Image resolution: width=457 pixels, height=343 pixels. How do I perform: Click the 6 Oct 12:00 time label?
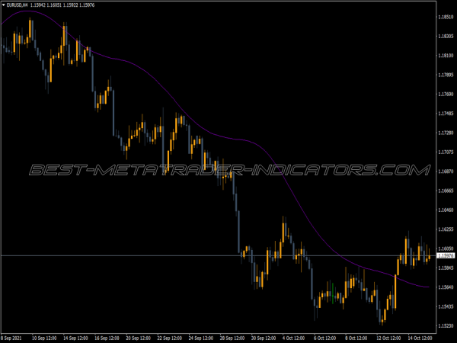pyautogui.click(x=324, y=338)
